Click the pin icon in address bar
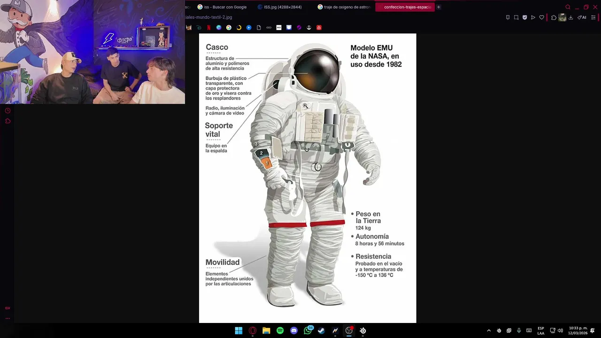This screenshot has width=601, height=338. click(508, 17)
